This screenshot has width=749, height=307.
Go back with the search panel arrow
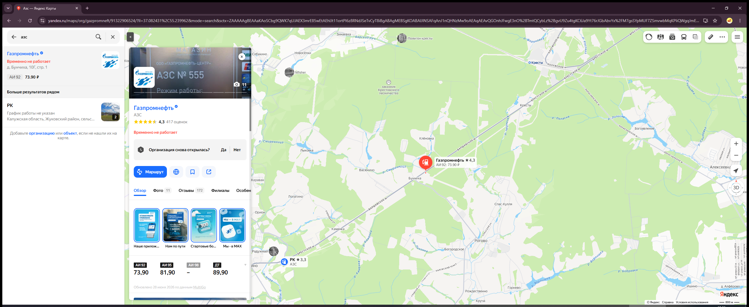(x=14, y=37)
